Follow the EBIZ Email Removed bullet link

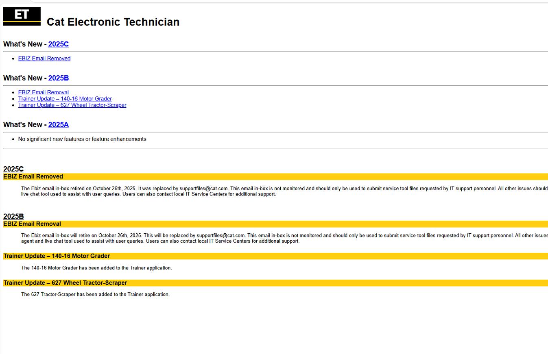click(44, 58)
